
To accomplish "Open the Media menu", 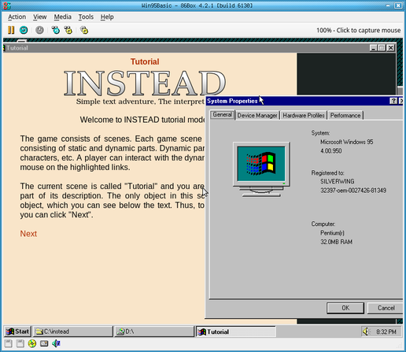I will point(62,17).
